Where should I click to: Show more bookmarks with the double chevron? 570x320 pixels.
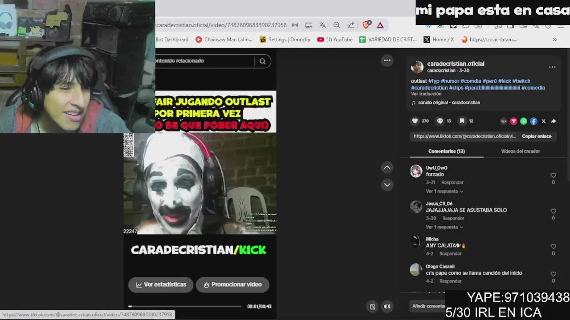(x=554, y=40)
